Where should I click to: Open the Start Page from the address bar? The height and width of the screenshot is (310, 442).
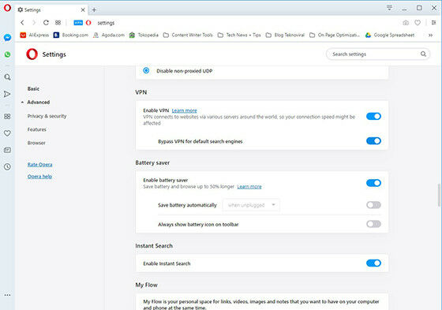(58, 23)
